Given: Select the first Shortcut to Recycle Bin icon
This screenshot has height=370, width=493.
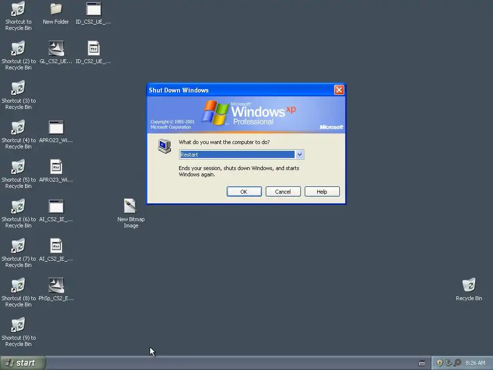Looking at the screenshot, I should click(x=18, y=16).
